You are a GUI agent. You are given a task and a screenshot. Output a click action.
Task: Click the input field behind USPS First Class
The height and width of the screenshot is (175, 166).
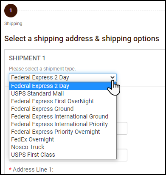[122, 155]
